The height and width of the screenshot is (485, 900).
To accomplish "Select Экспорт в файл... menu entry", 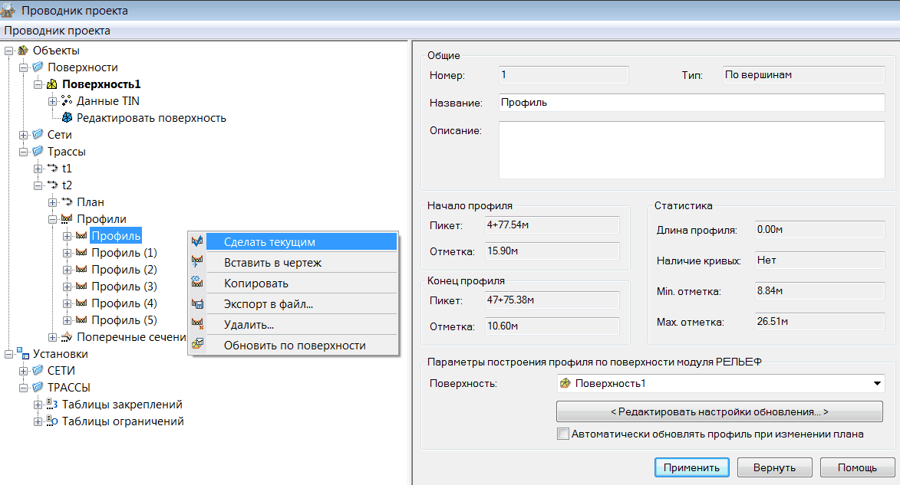I will 268,304.
